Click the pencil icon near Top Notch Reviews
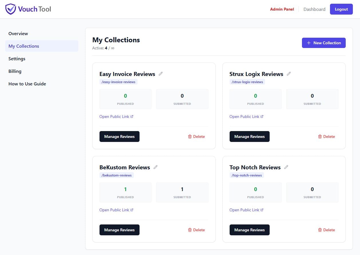 pos(286,167)
